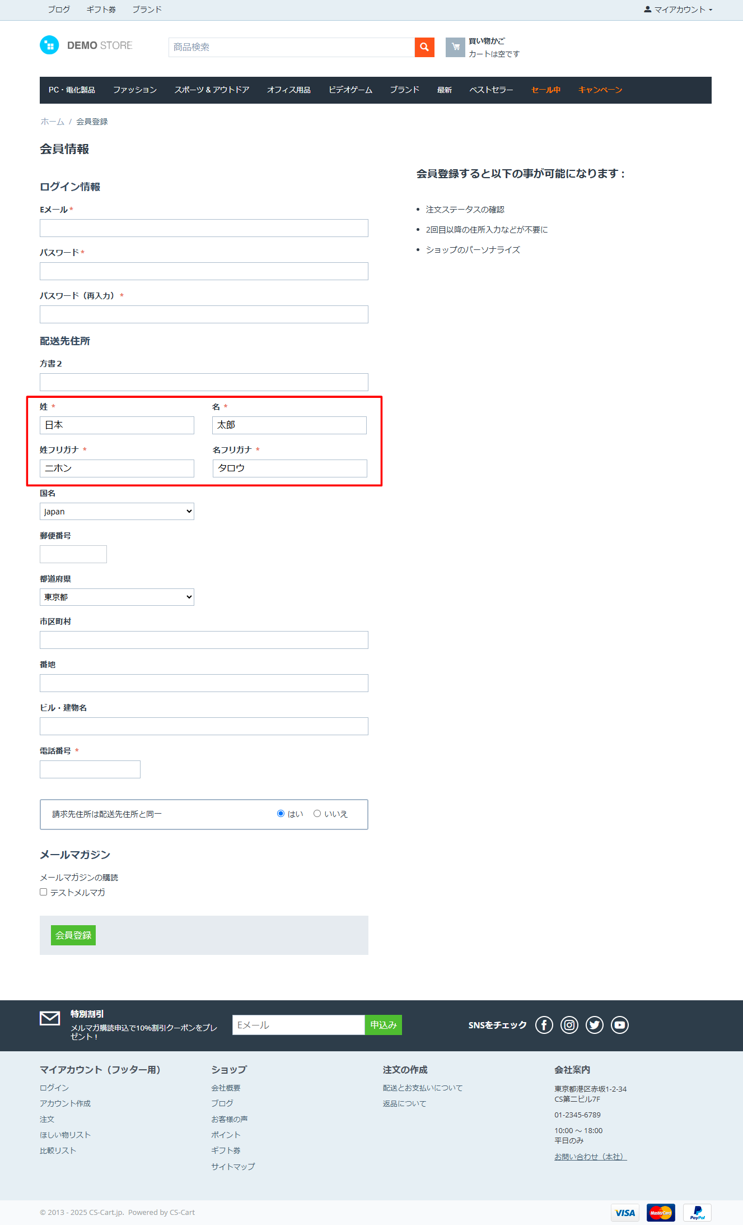Click the DEMO STORE logo

(86, 45)
